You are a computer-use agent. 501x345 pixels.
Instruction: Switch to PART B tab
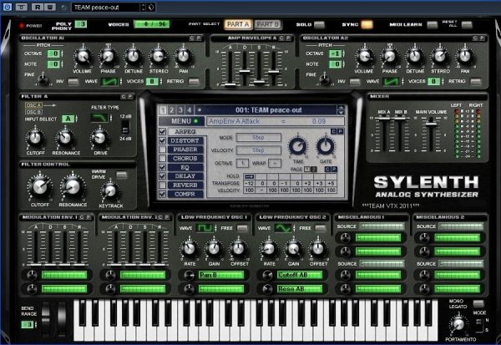(267, 24)
